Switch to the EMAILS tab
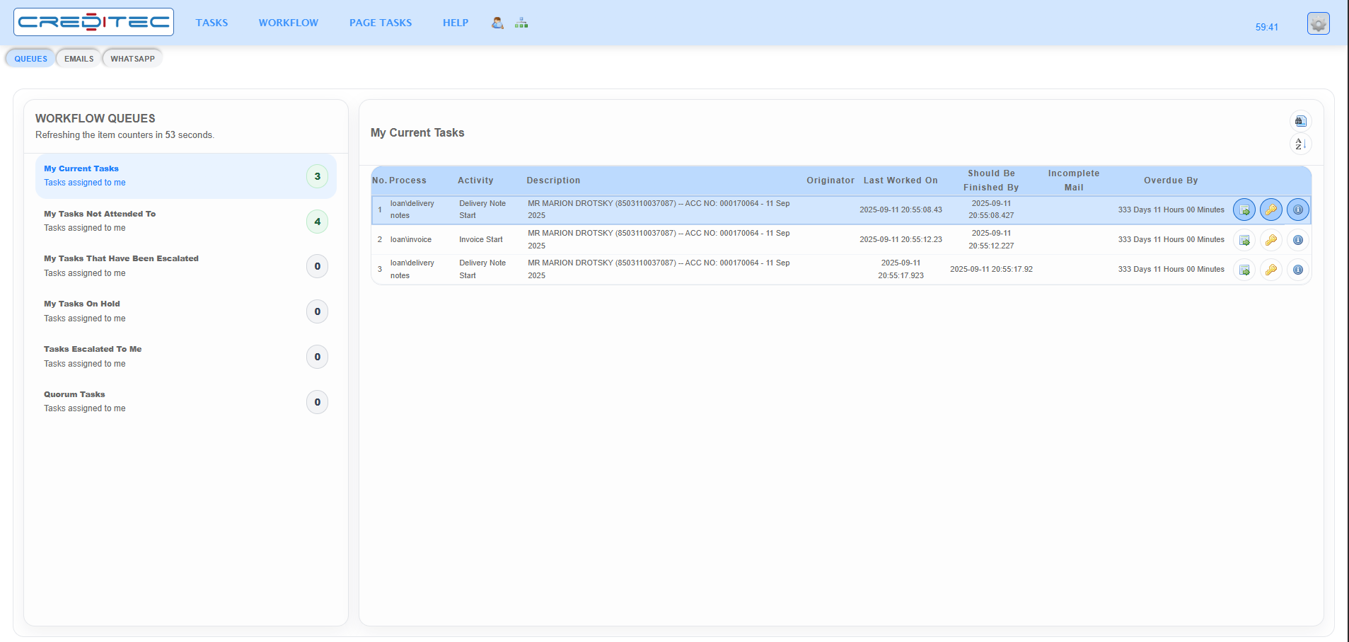Image resolution: width=1349 pixels, height=642 pixels. pyautogui.click(x=79, y=59)
